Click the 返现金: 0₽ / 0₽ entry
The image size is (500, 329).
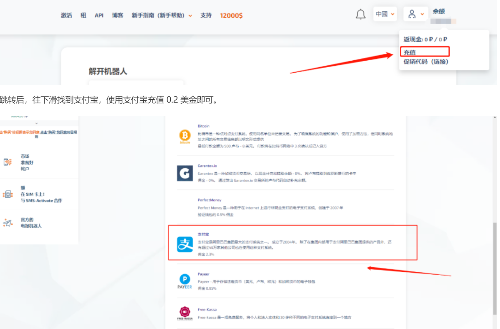[425, 39]
